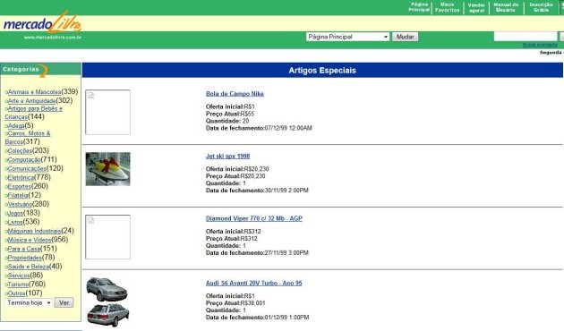Open Diamond Viper 770 listing link
This screenshot has width=564, height=331.
(x=254, y=218)
